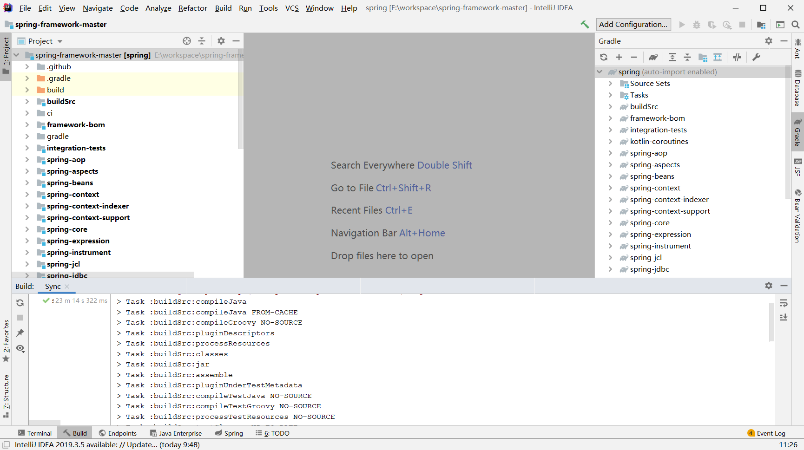Click the Execute Gradle Task elephant icon
Screen dimensions: 804x450
(x=653, y=57)
